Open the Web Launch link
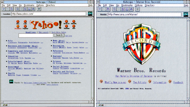The height and width of the screenshot is (107, 190). tap(43, 32)
